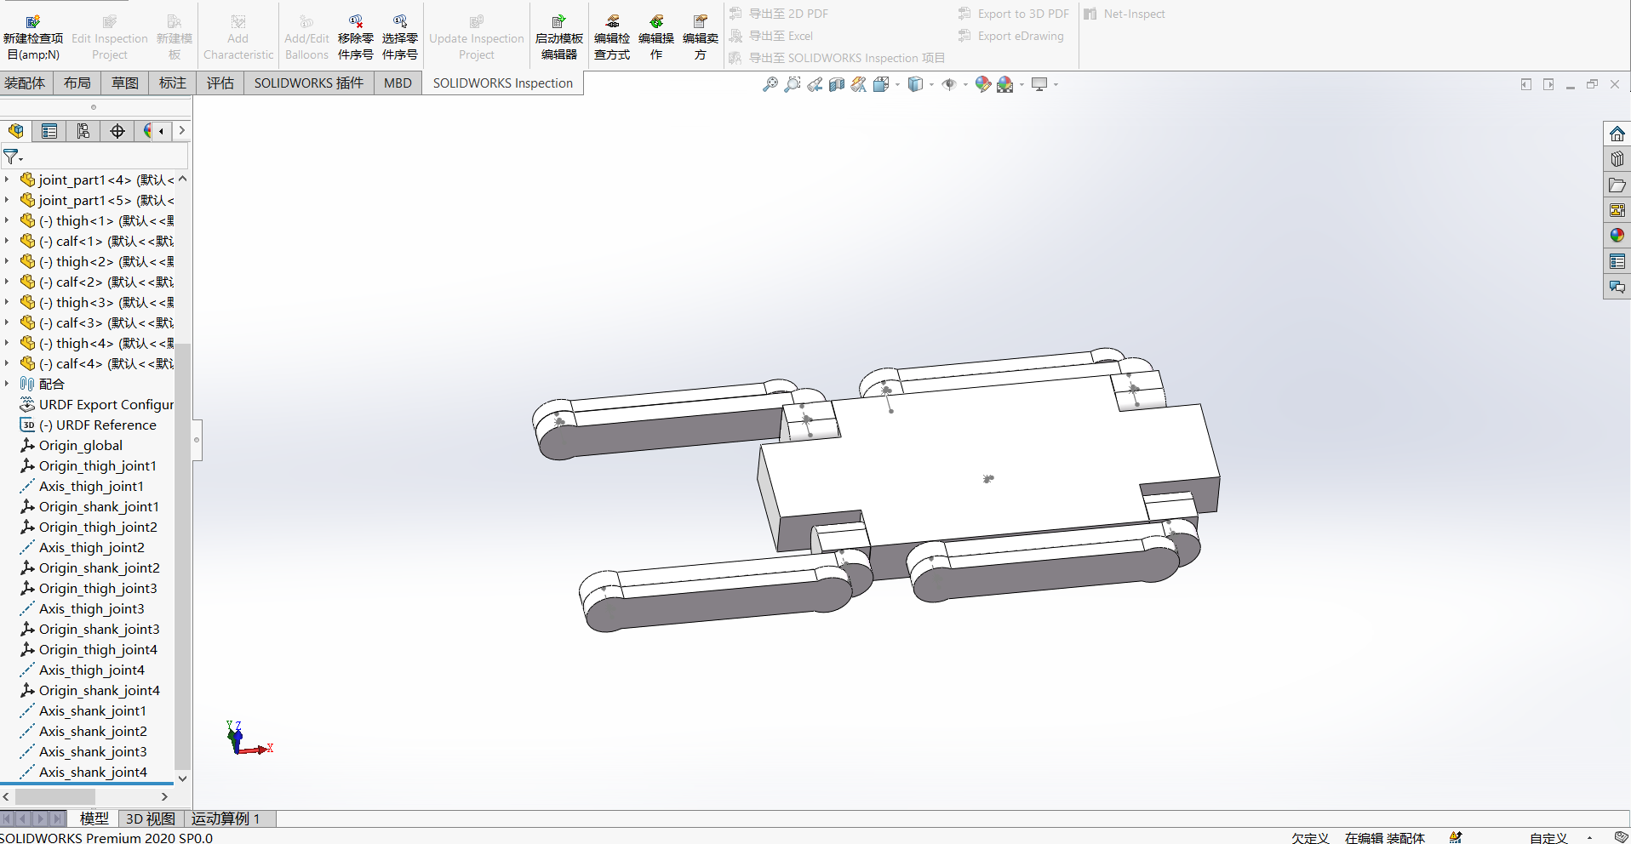
Task: Open the View Orientation dropdown arrow
Action: [897, 84]
